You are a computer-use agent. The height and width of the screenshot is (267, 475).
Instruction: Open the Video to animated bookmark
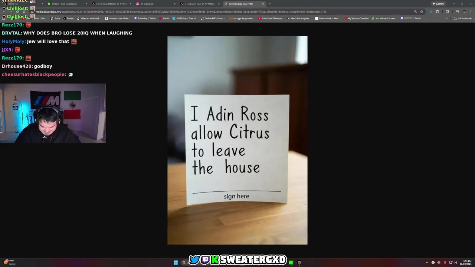coord(89,19)
